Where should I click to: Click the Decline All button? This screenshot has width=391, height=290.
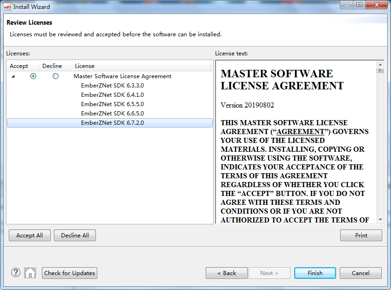[75, 236]
